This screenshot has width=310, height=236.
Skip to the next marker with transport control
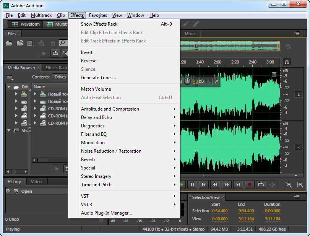[x=238, y=184]
